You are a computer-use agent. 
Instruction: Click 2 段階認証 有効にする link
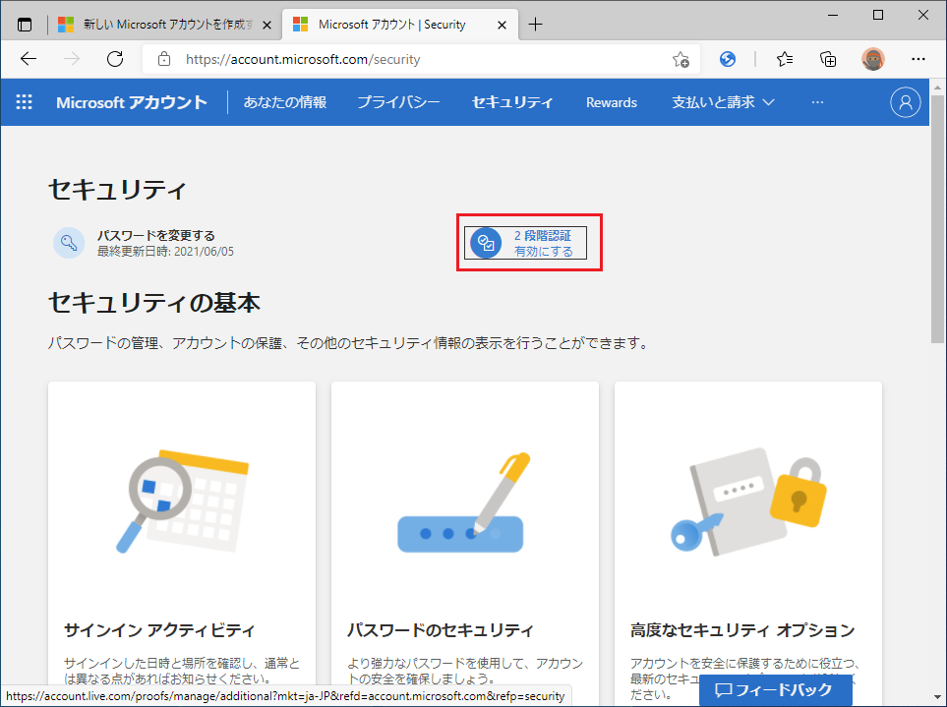click(x=525, y=243)
